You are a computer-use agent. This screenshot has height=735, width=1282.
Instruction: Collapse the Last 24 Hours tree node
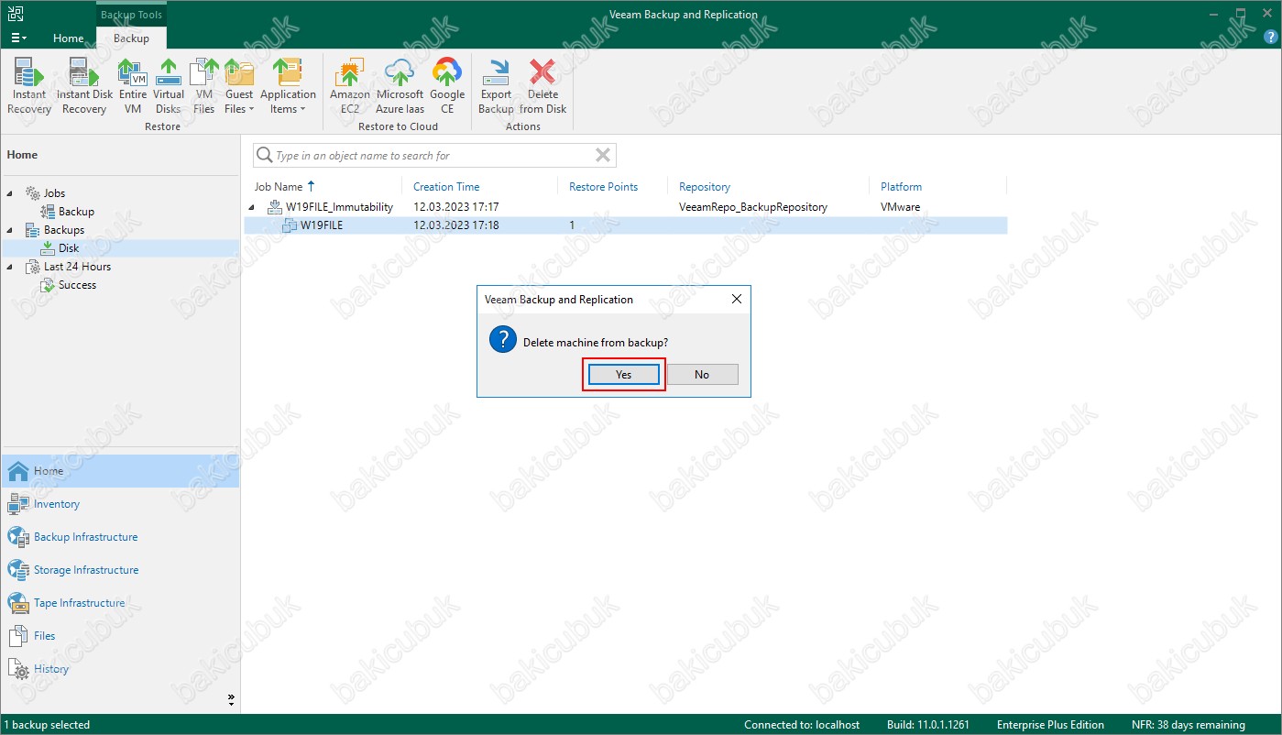click(x=10, y=267)
